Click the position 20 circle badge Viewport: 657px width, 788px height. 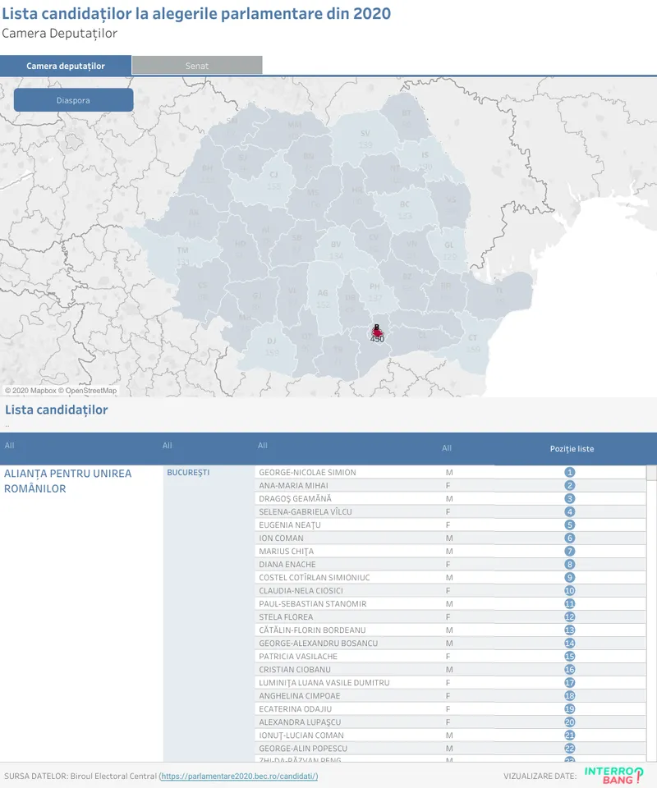tap(569, 722)
